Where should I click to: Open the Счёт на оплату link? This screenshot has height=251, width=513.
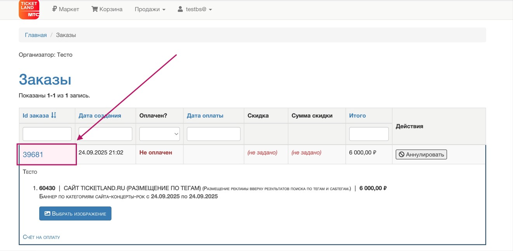point(41,237)
